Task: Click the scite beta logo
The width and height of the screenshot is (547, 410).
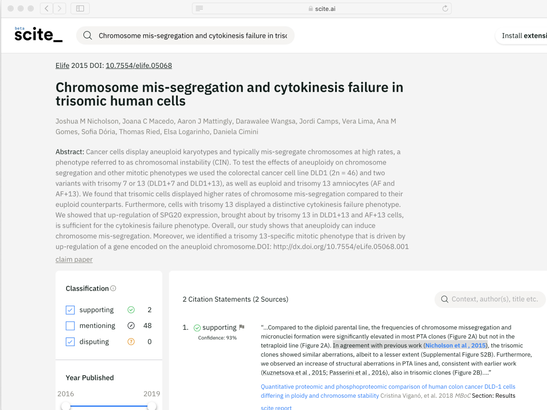Action: pyautogui.click(x=38, y=35)
